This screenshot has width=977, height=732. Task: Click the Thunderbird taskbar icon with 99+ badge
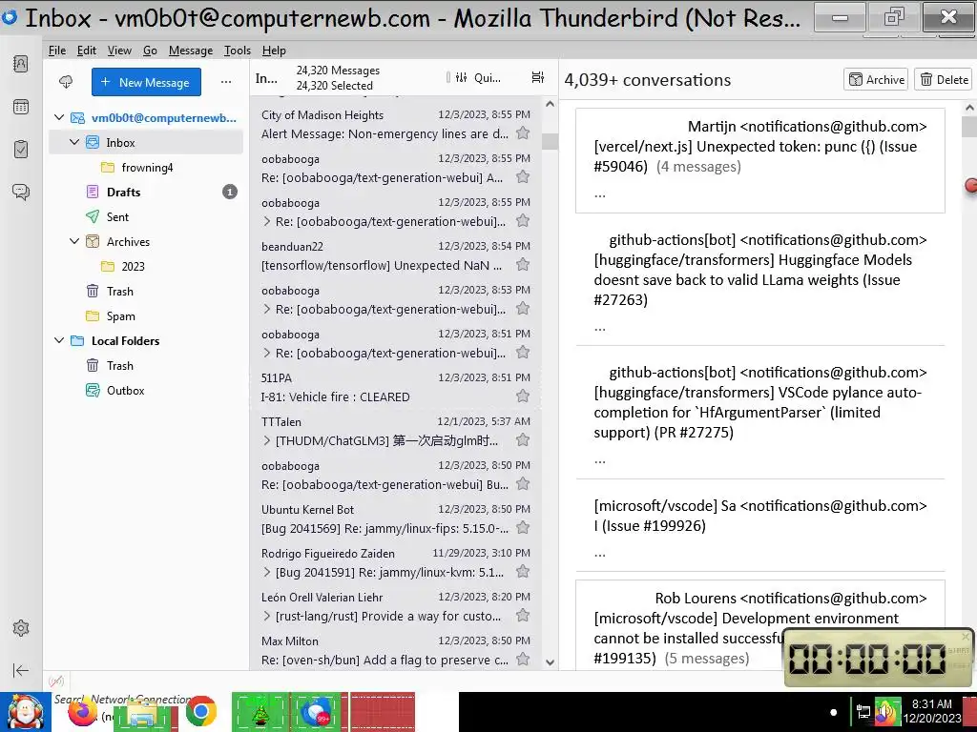316,712
